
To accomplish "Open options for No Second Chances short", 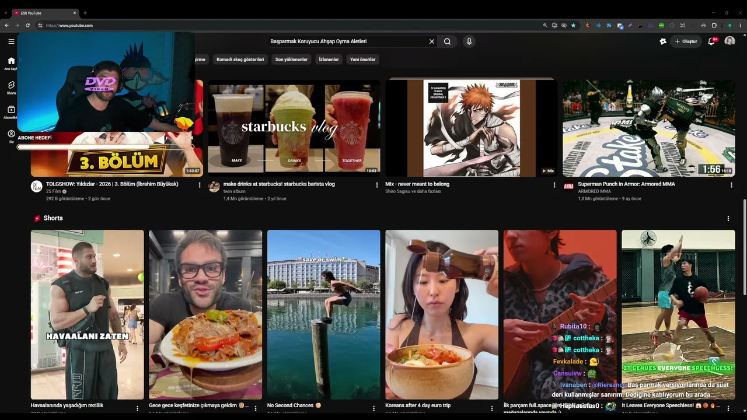I will tap(373, 408).
